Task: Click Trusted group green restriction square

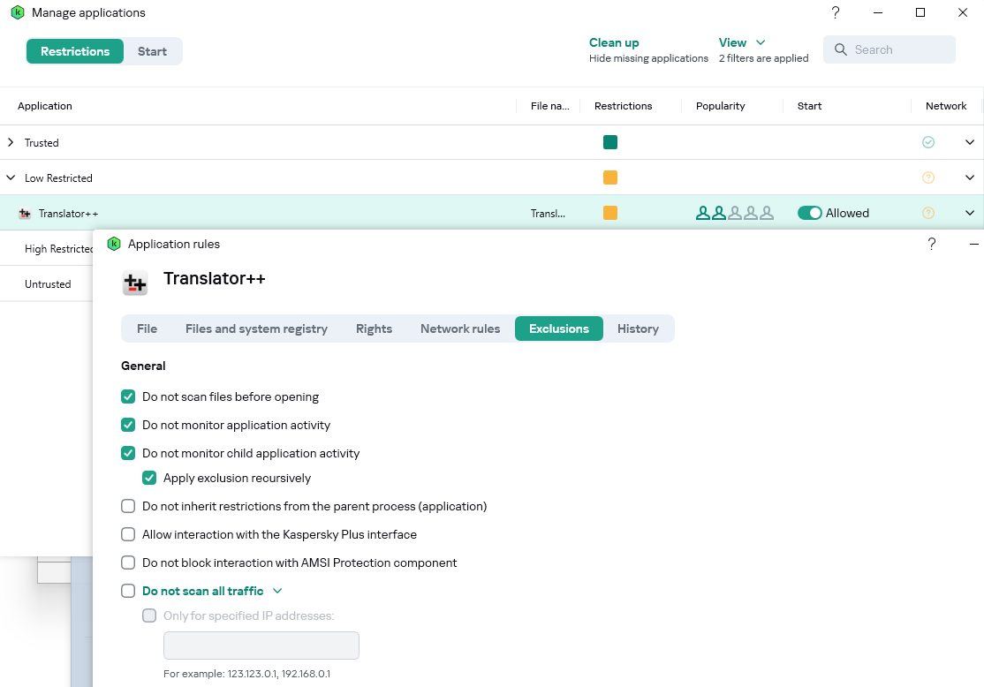Action: coord(610,142)
